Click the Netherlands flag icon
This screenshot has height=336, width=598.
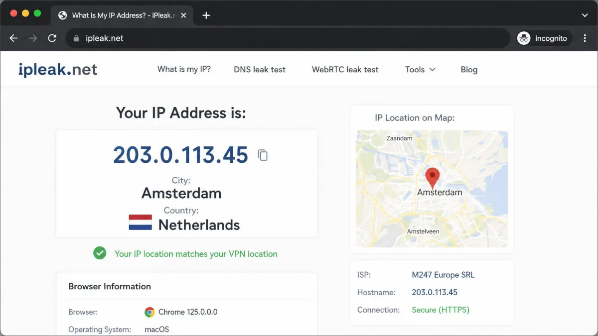140,222
